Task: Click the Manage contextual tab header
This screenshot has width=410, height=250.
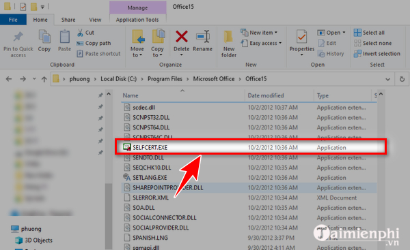Action: [137, 7]
